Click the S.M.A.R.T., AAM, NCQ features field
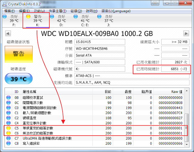The height and width of the screenshot is (152, 194). pyautogui.click(x=132, y=82)
